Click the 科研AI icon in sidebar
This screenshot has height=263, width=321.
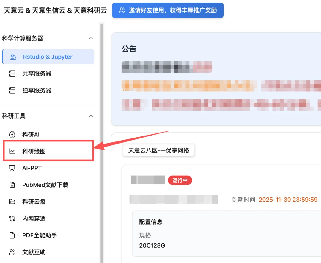(x=12, y=134)
